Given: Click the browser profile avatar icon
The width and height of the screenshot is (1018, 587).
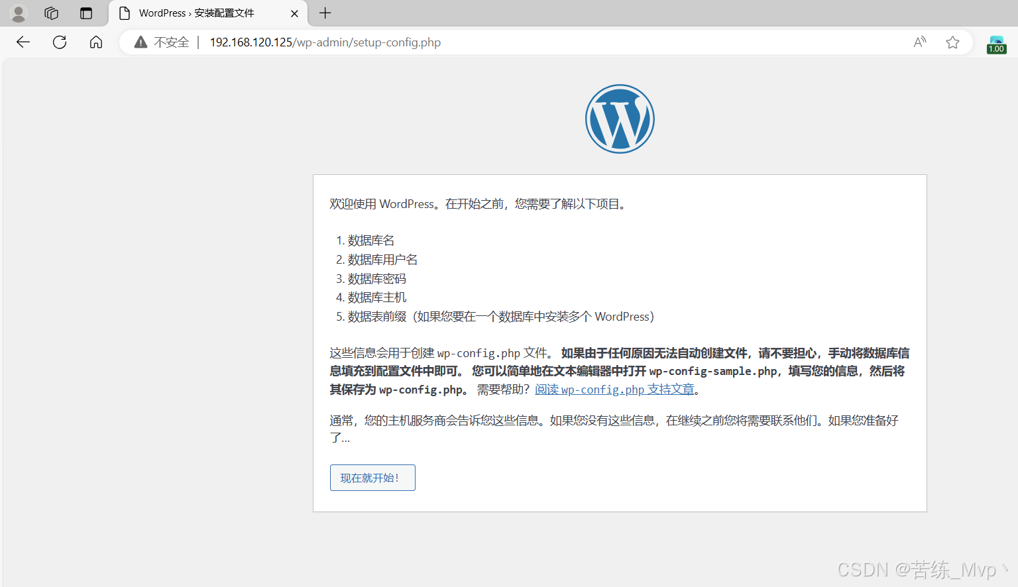Looking at the screenshot, I should point(18,13).
